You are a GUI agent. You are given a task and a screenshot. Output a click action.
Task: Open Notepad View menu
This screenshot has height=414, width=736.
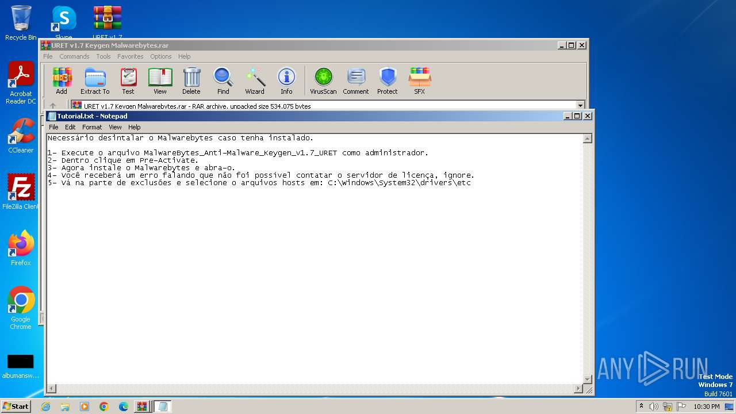tap(115, 127)
